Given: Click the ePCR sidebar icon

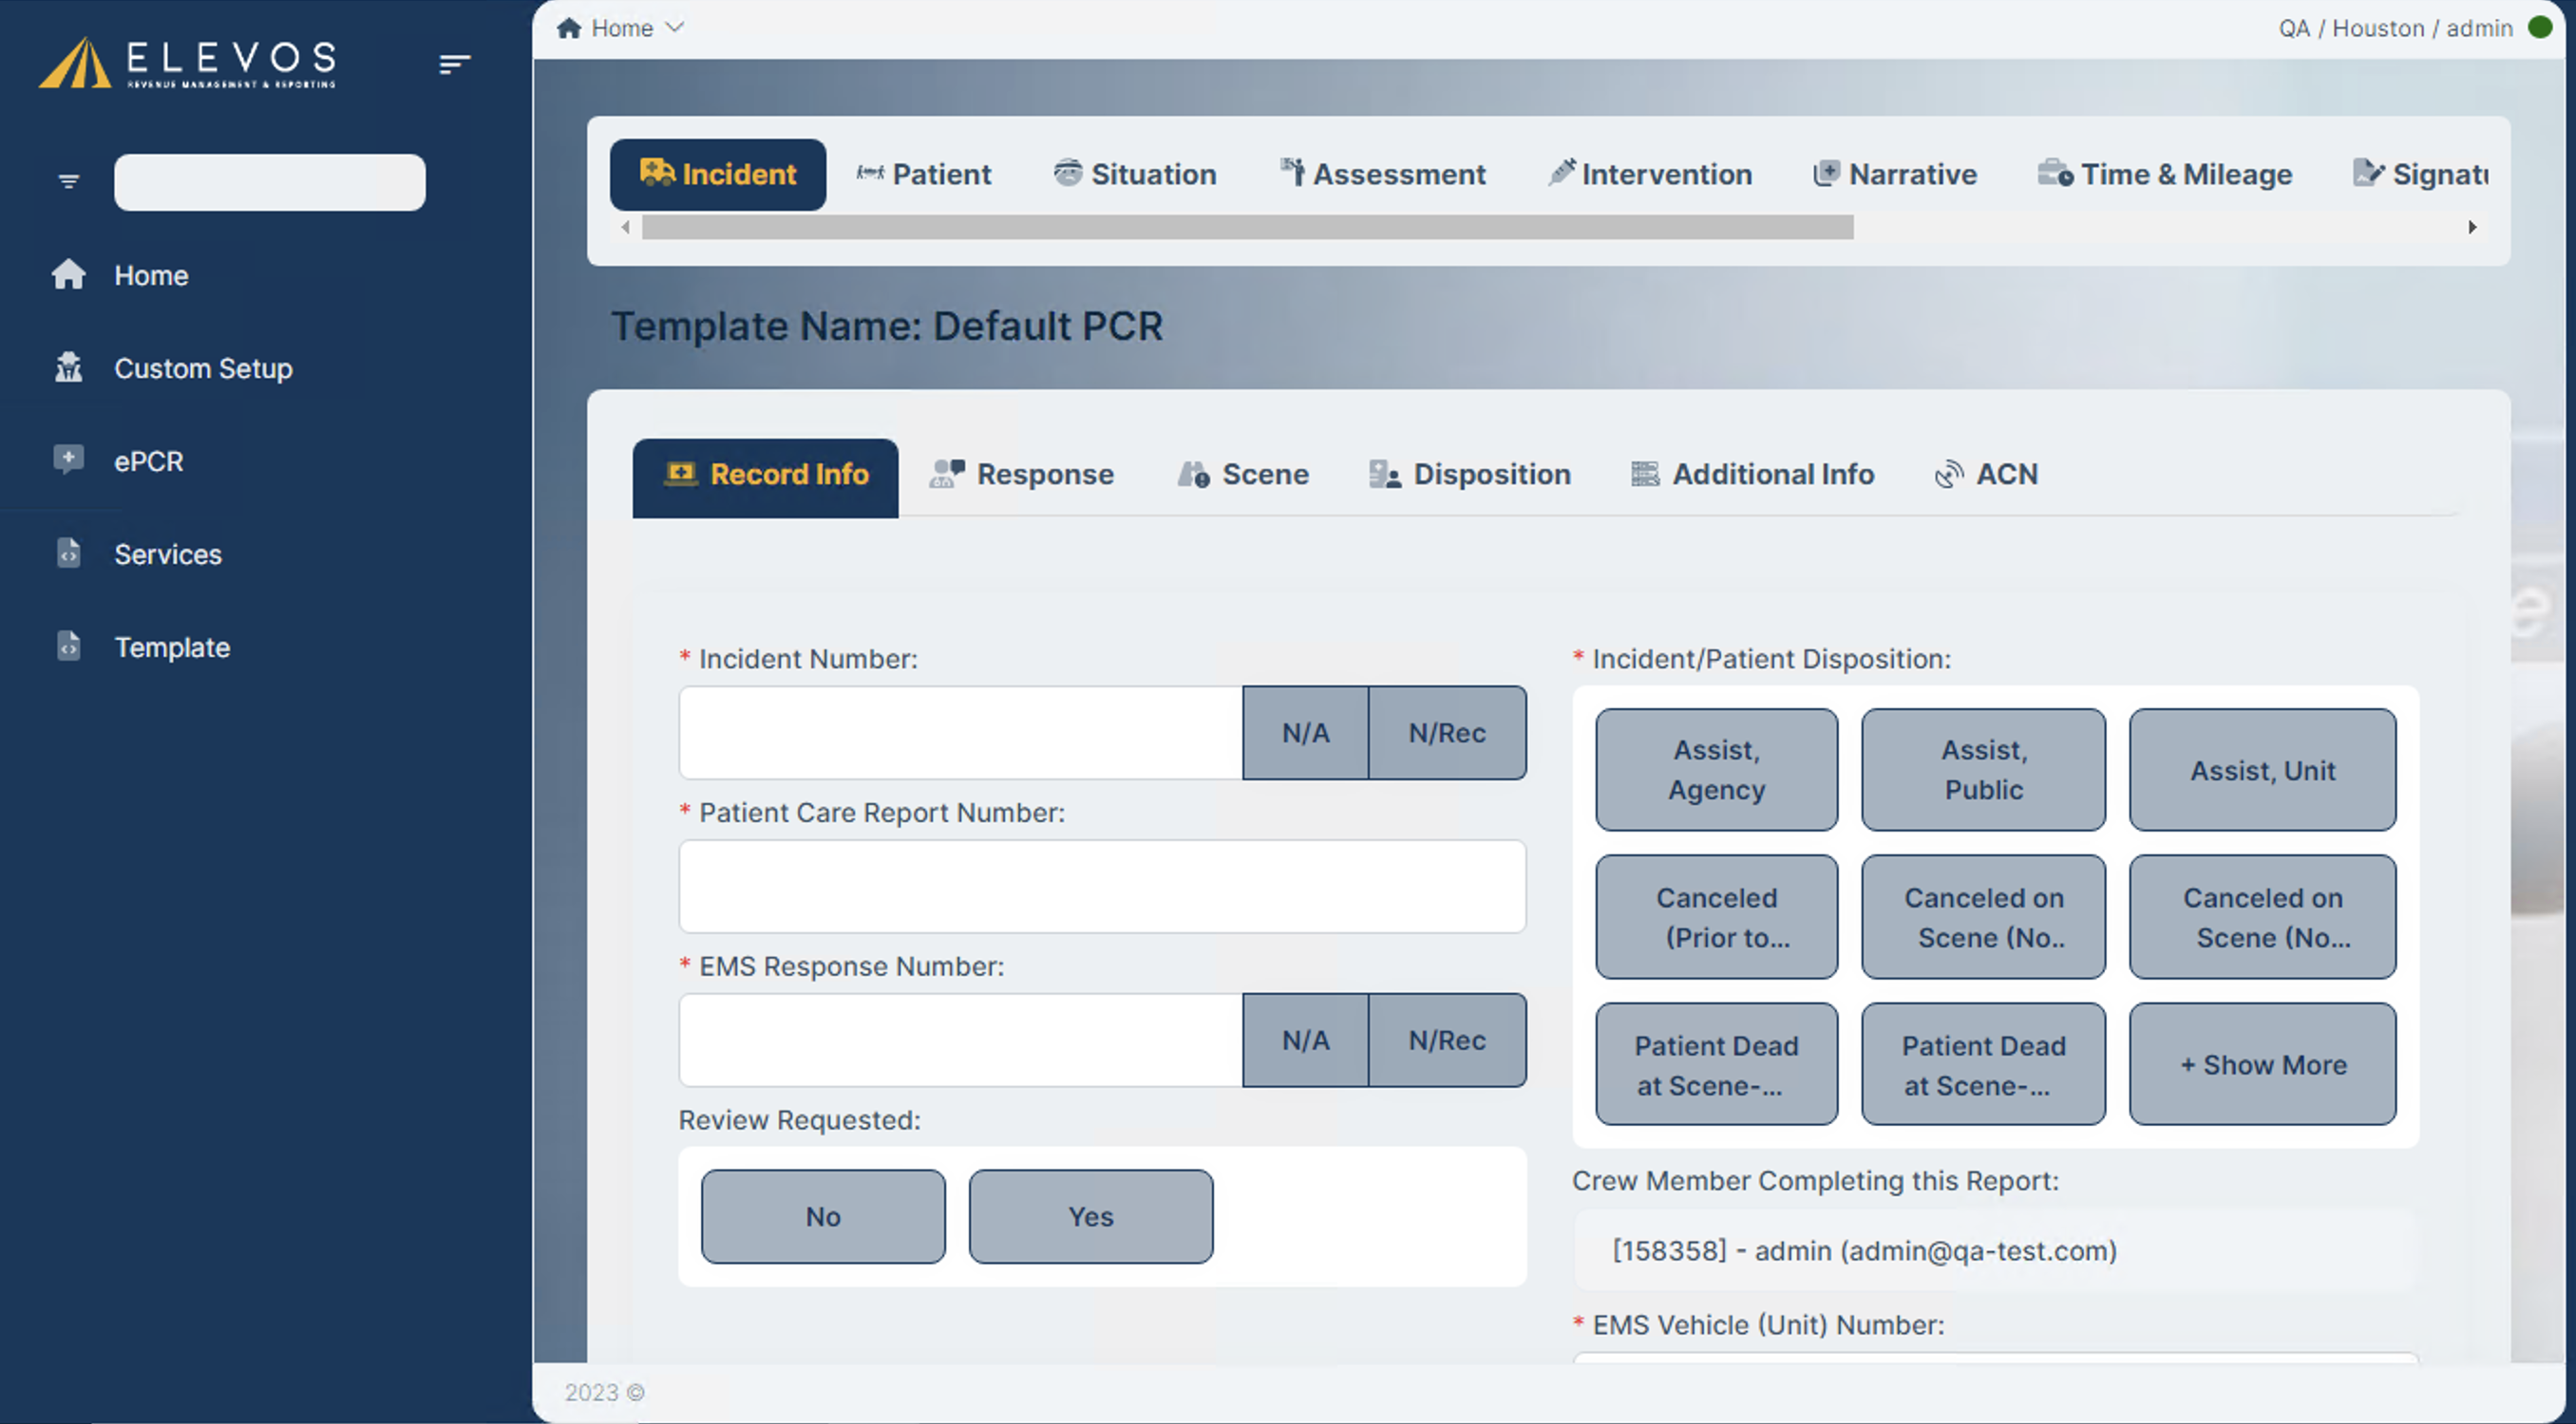Looking at the screenshot, I should (69, 459).
